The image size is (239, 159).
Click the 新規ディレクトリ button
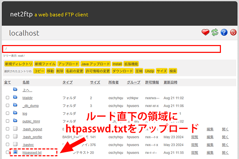pos(18,64)
